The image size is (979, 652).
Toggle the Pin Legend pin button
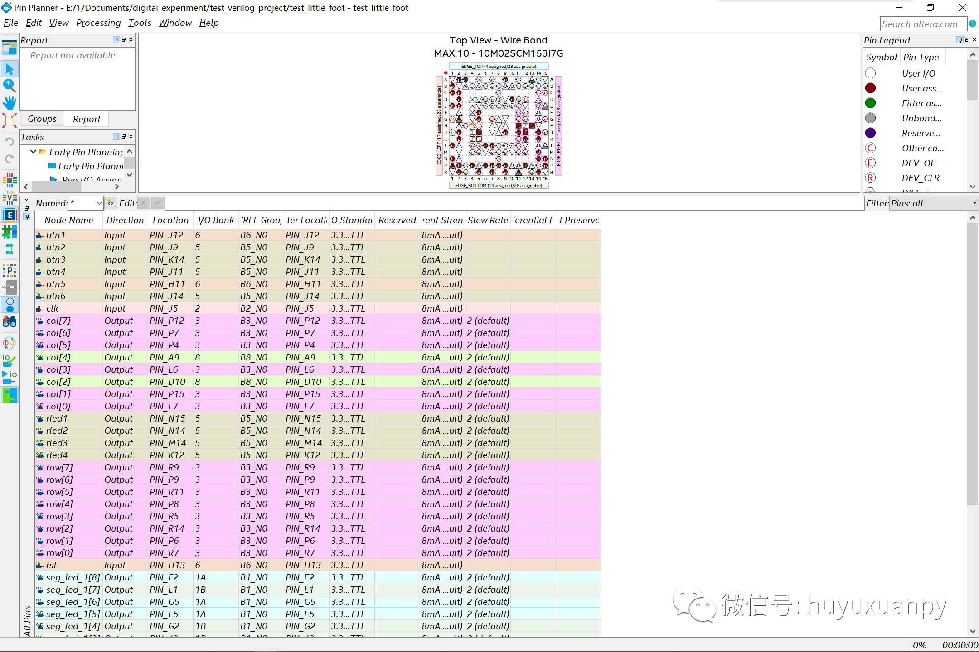[x=960, y=40]
